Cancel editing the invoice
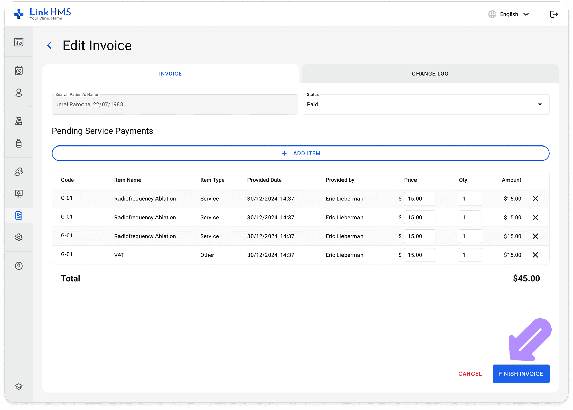Screen dimensions: 573x410 coord(470,373)
